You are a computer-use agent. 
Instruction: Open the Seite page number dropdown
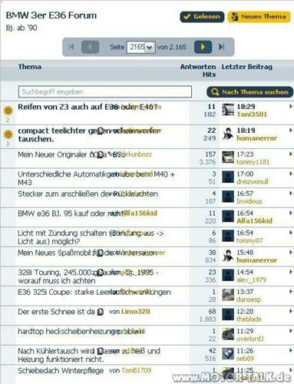pos(140,47)
